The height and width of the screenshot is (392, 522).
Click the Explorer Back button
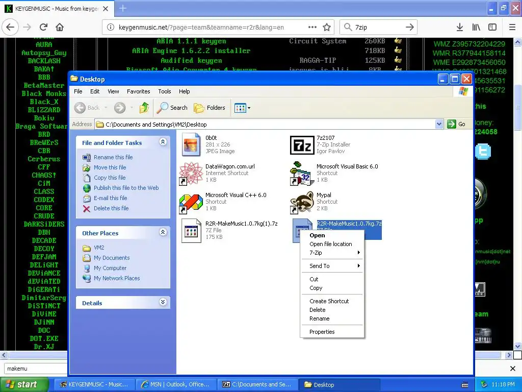coord(87,108)
